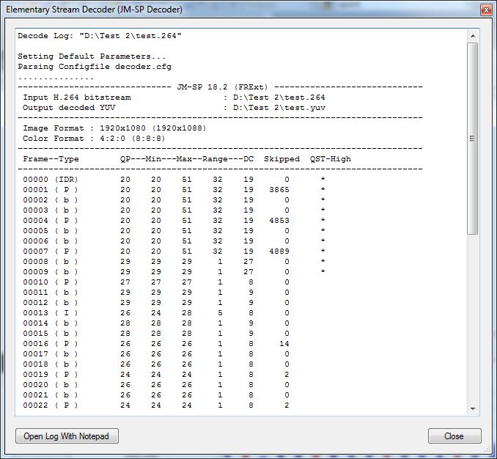Click the Open Log With Notepad button

67,436
